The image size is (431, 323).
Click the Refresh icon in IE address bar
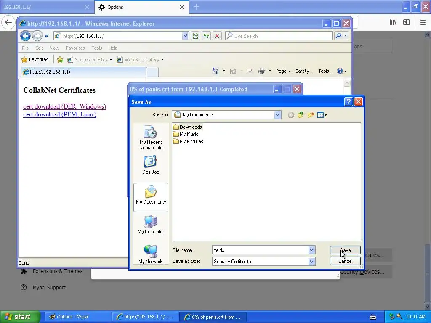(206, 36)
